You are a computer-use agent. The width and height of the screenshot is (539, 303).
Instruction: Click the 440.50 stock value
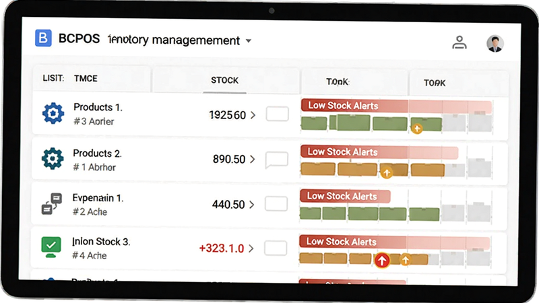coord(228,205)
